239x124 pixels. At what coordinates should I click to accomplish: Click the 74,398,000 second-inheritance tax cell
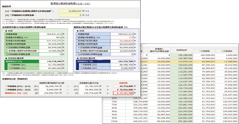227,85
